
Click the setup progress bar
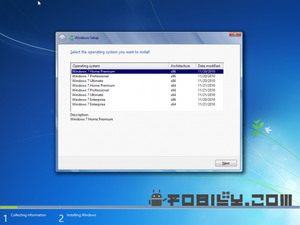click(x=150, y=207)
